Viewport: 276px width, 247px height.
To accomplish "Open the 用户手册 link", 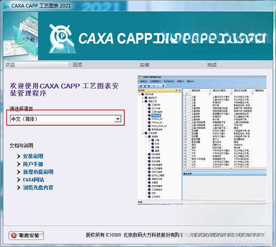I will pos(33,164).
